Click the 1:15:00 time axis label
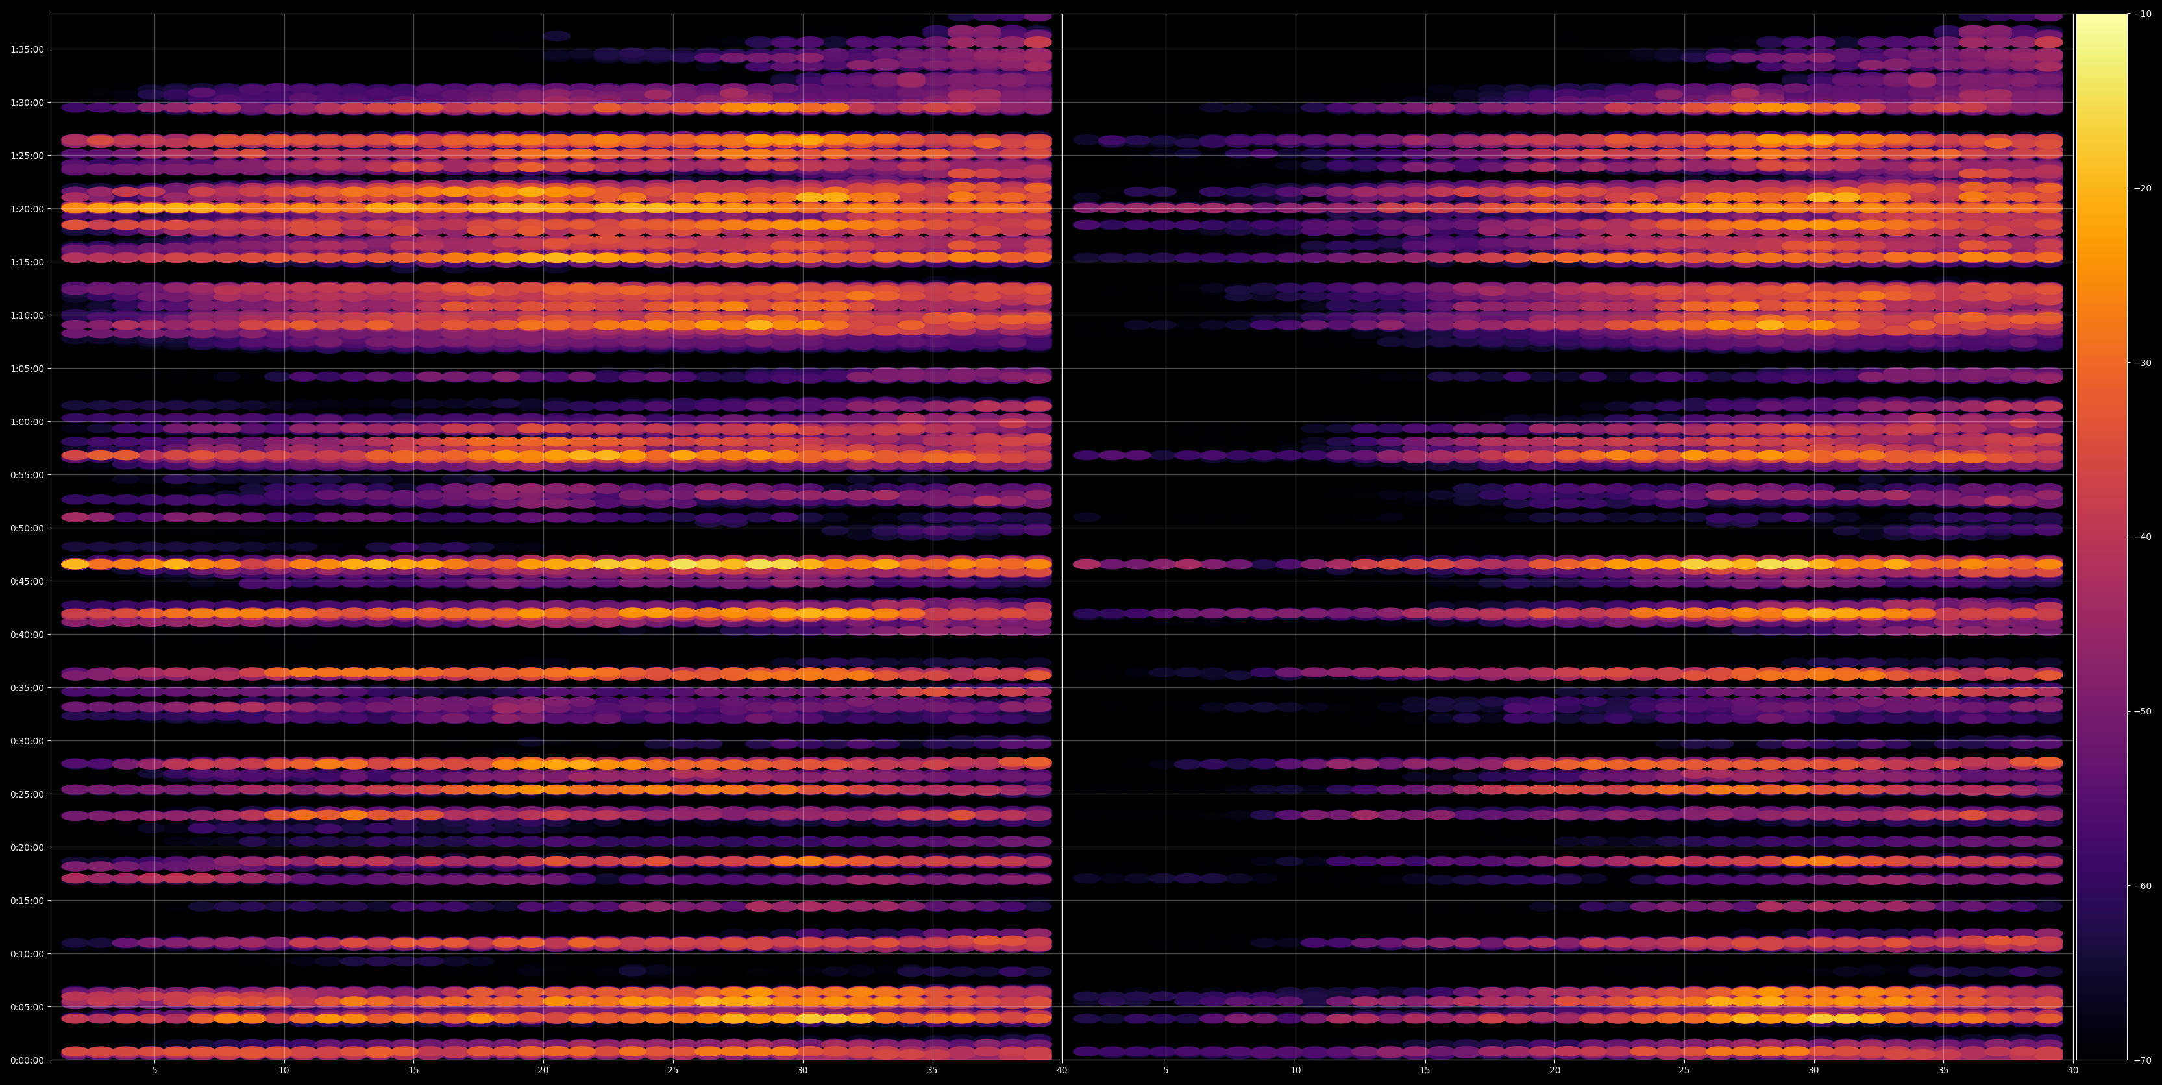Image resolution: width=2162 pixels, height=1085 pixels. [x=28, y=262]
